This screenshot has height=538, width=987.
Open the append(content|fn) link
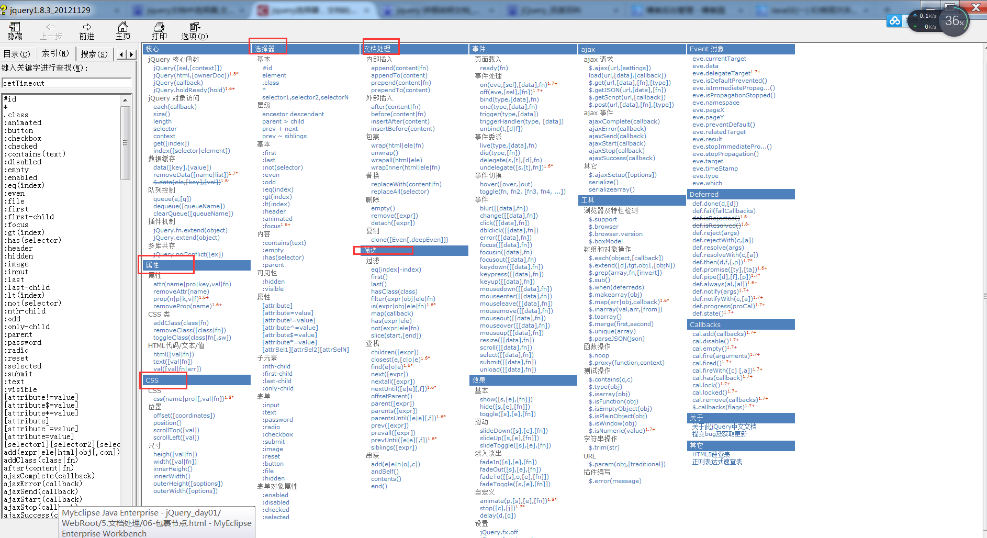(400, 68)
